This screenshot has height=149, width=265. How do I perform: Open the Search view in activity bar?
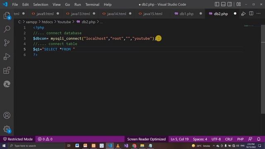point(7,29)
